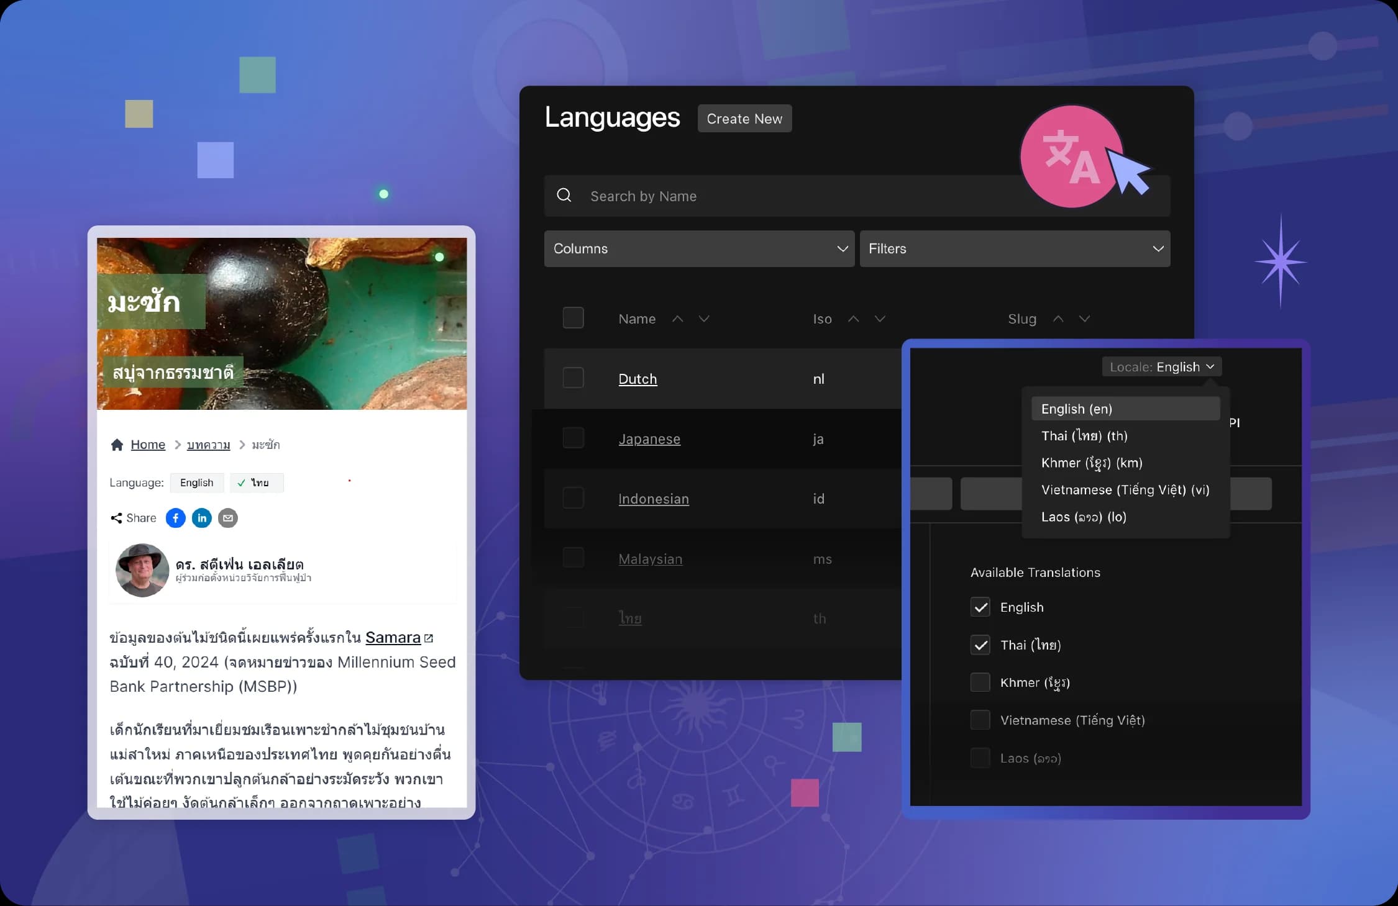Uncheck the Thai available translation
Viewport: 1398px width, 906px height.
click(980, 645)
